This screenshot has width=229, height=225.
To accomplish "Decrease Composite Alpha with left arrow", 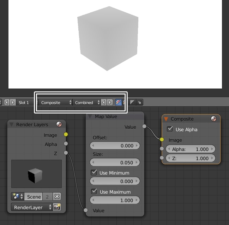I will pos(169,149).
